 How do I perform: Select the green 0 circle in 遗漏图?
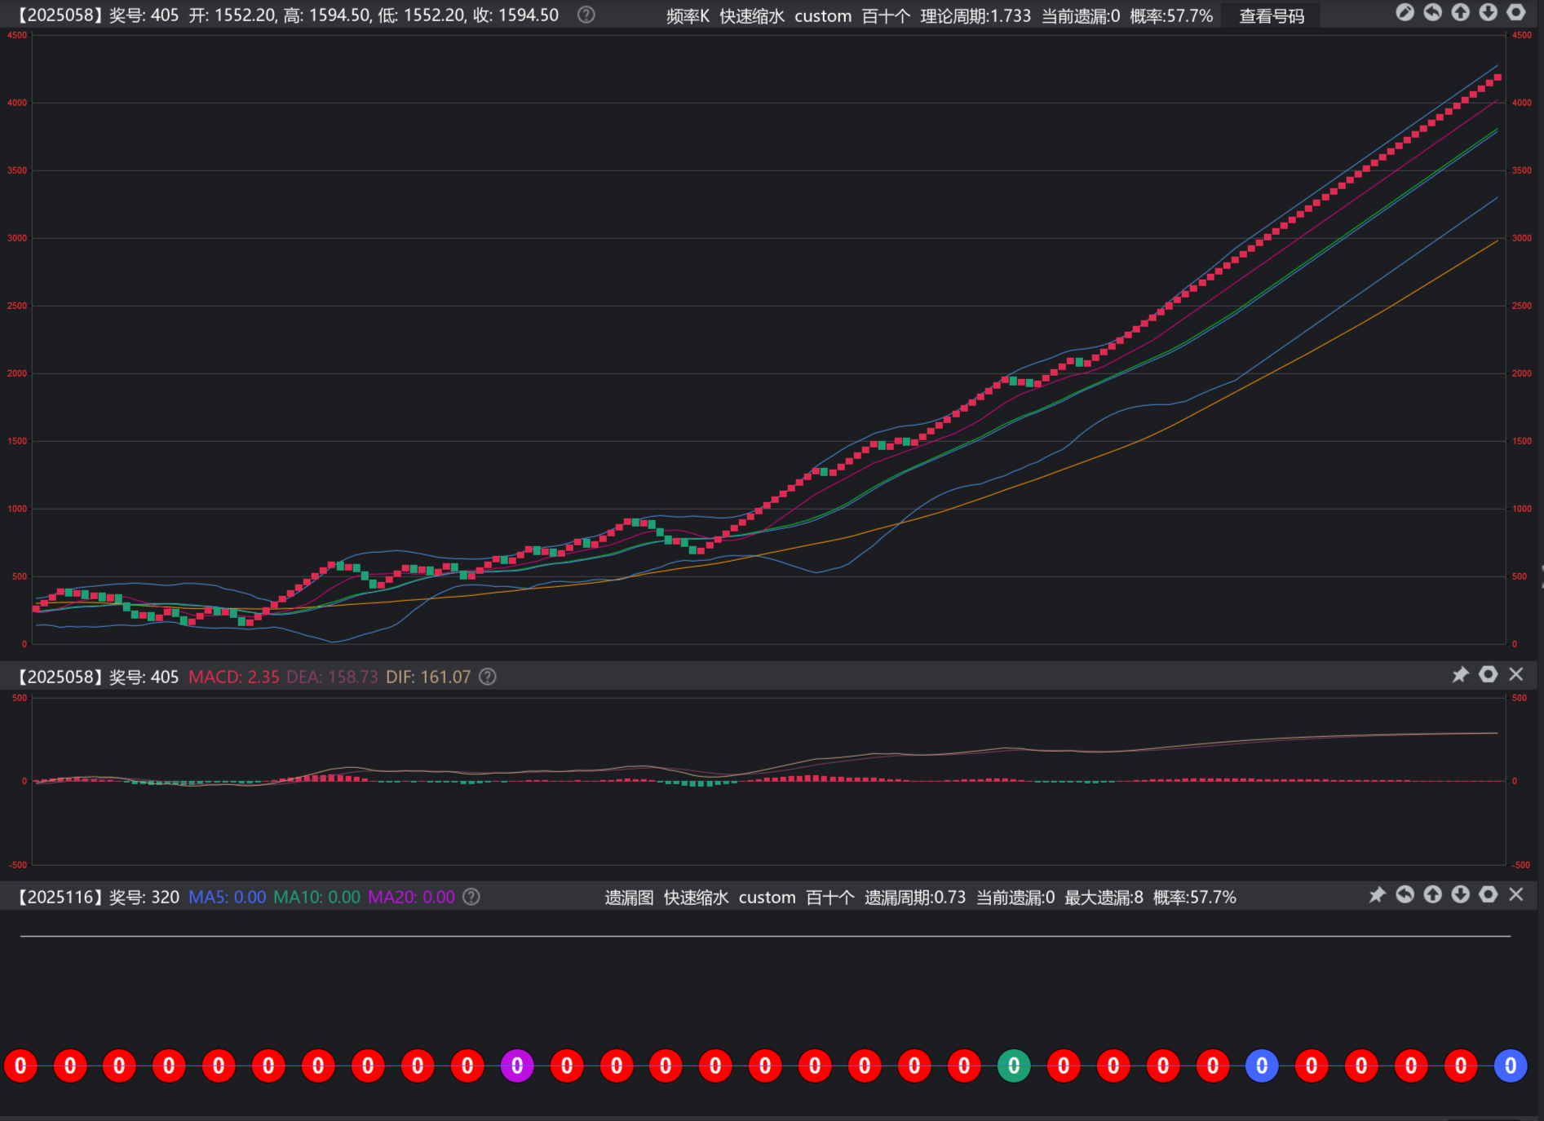pos(1014,1066)
